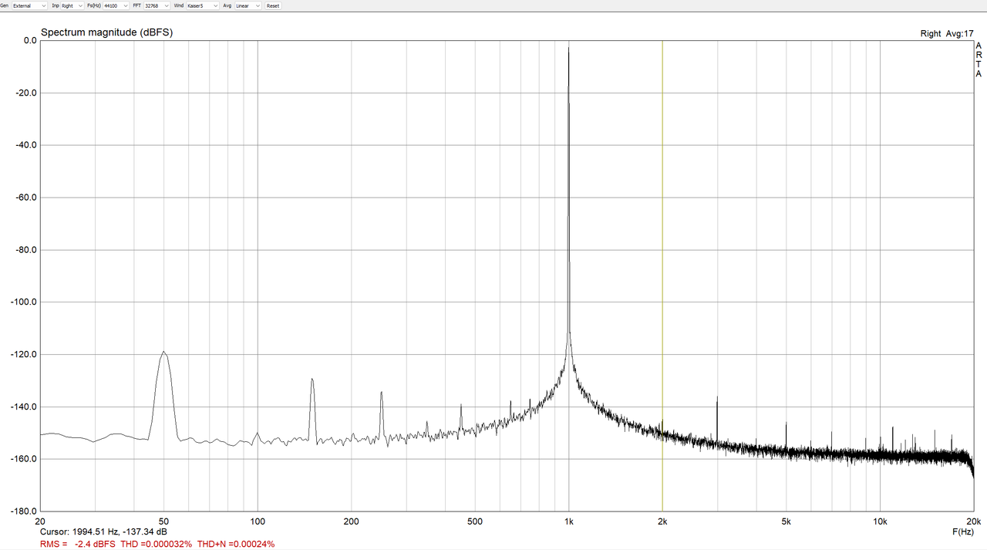Click the Reset button
Viewport: 987px width, 550px height.
click(x=273, y=5)
